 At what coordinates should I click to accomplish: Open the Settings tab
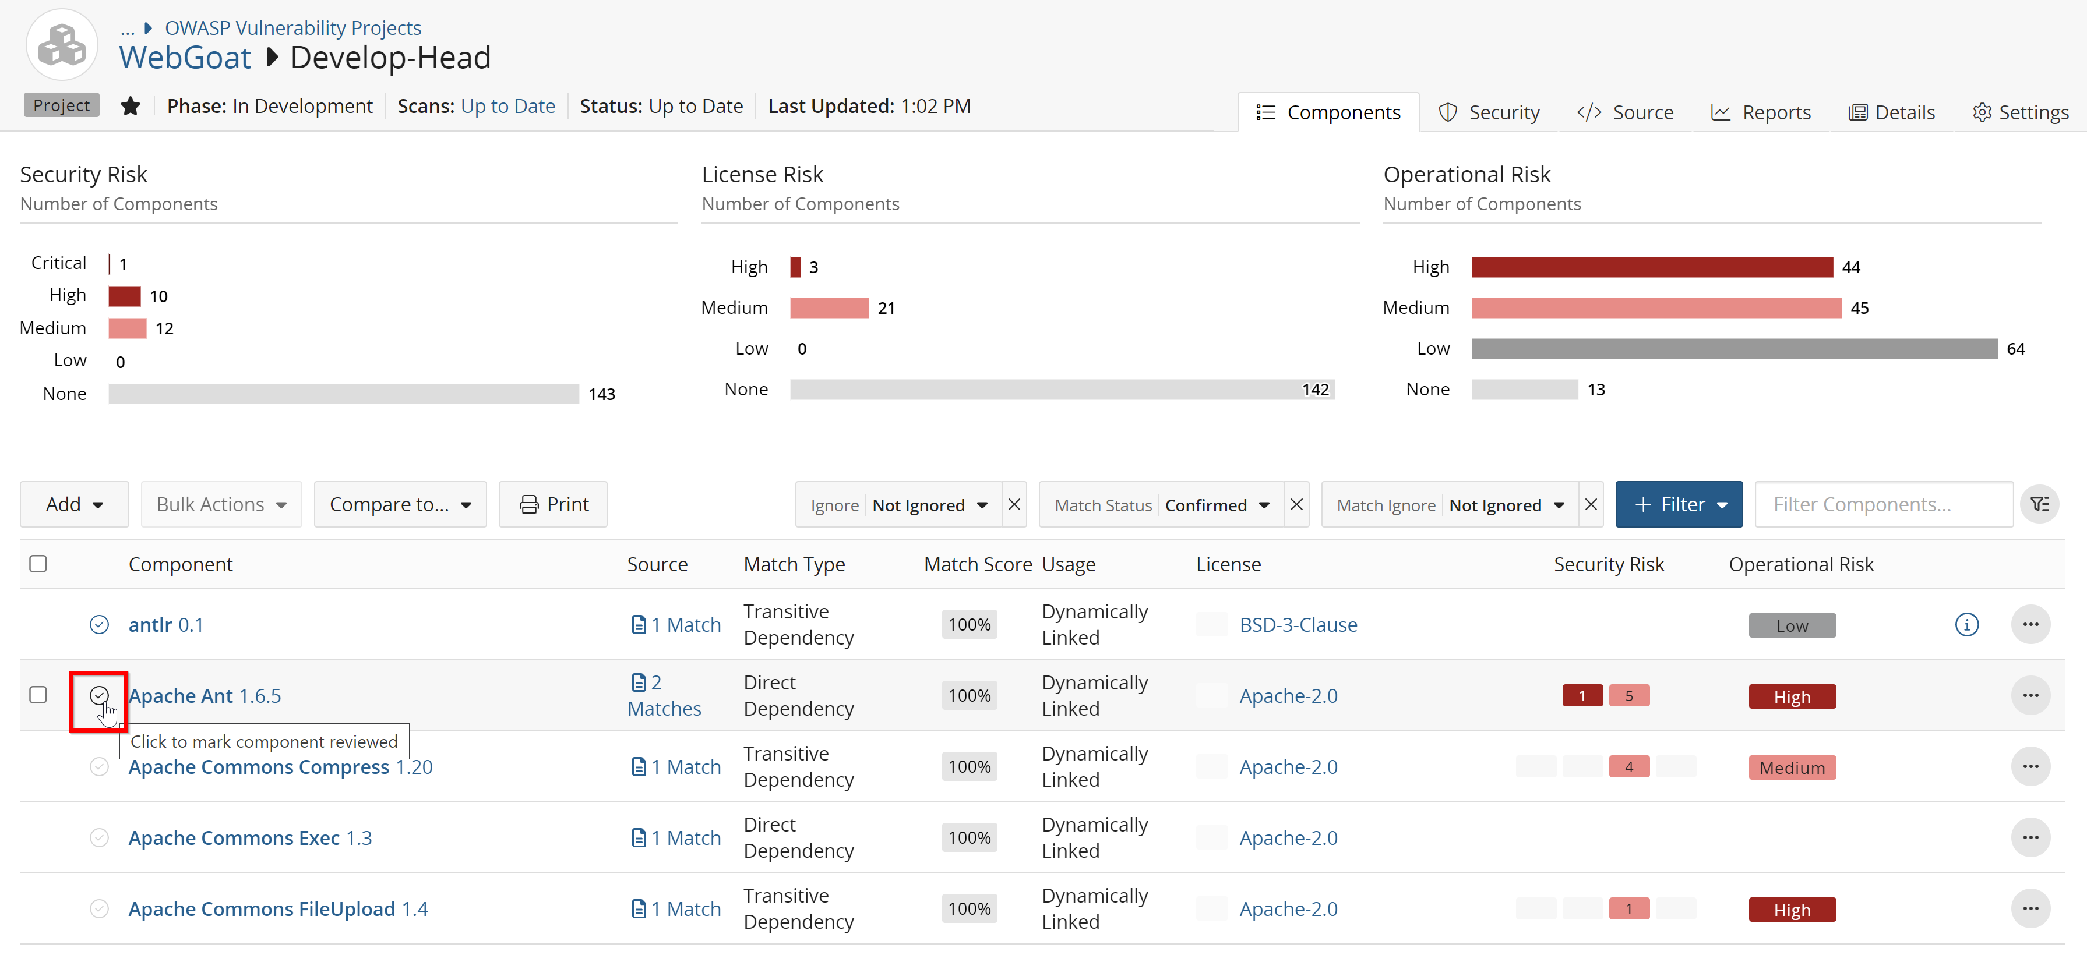click(2021, 112)
